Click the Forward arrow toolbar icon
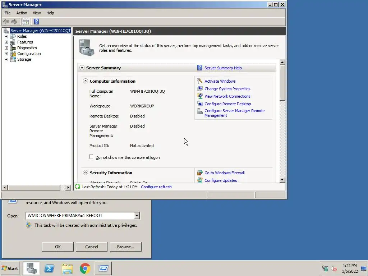Image resolution: width=368 pixels, height=276 pixels. click(x=14, y=22)
